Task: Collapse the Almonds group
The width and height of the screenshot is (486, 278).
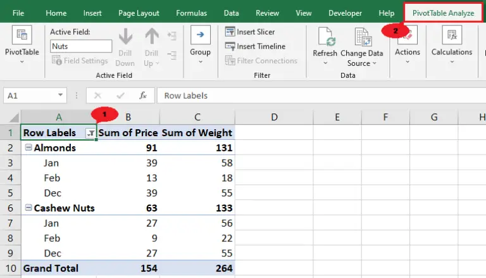Action: tap(28, 148)
